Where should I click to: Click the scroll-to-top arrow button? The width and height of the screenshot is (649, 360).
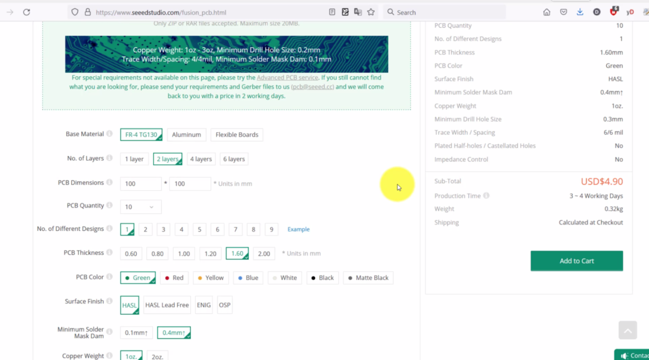pyautogui.click(x=627, y=330)
